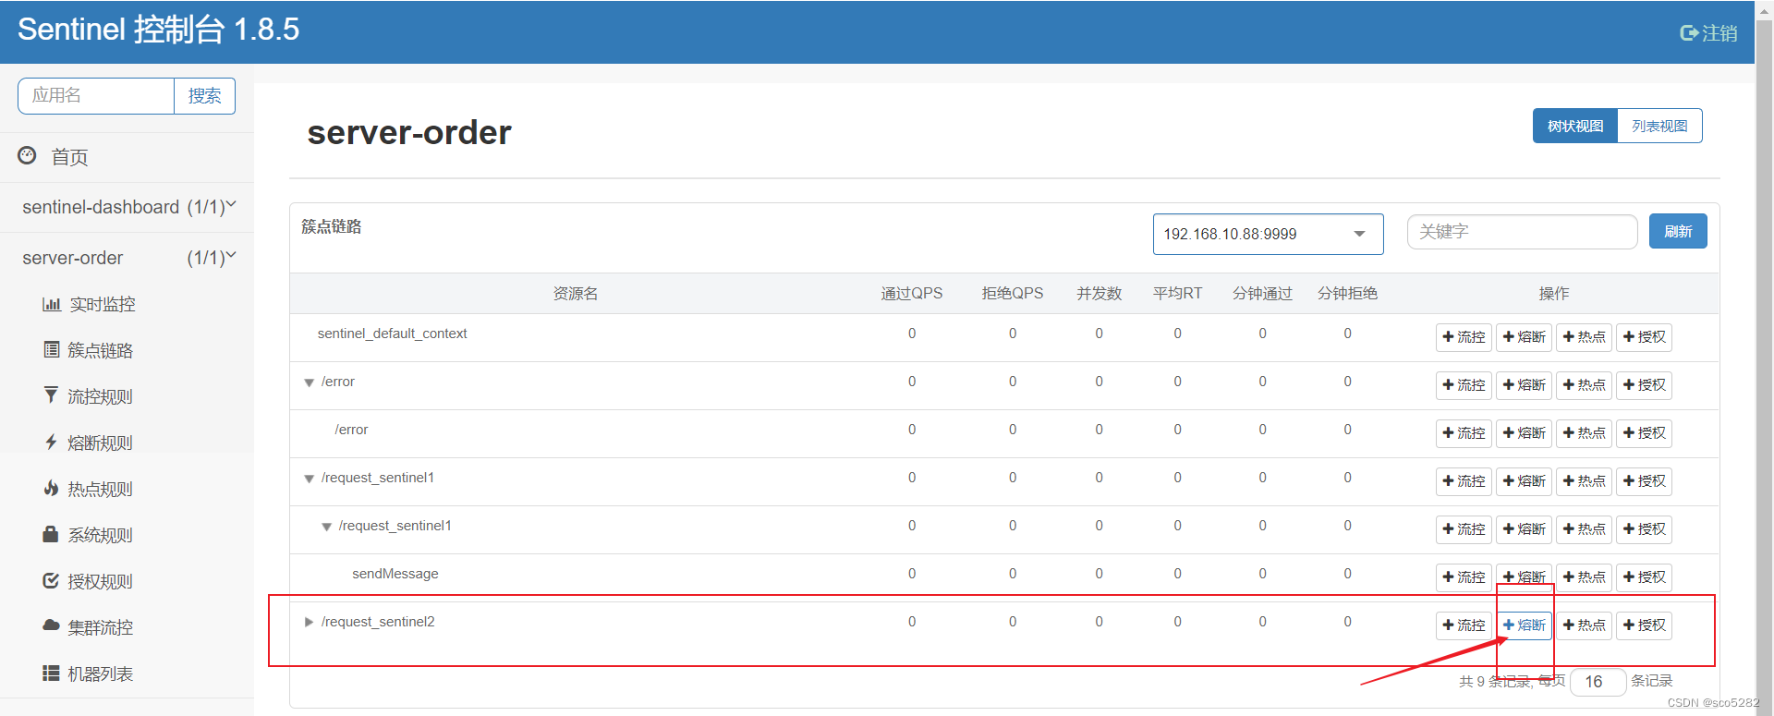Open the machine IP 192.168.10.88:9999 dropdown

click(1268, 234)
